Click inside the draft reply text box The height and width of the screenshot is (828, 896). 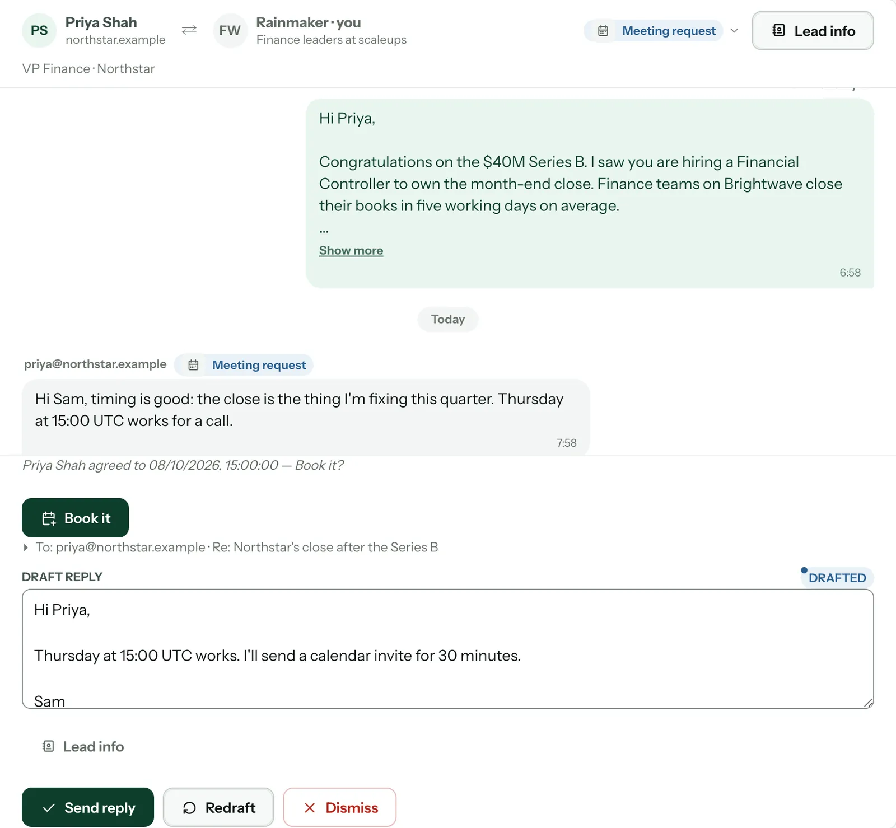point(448,649)
